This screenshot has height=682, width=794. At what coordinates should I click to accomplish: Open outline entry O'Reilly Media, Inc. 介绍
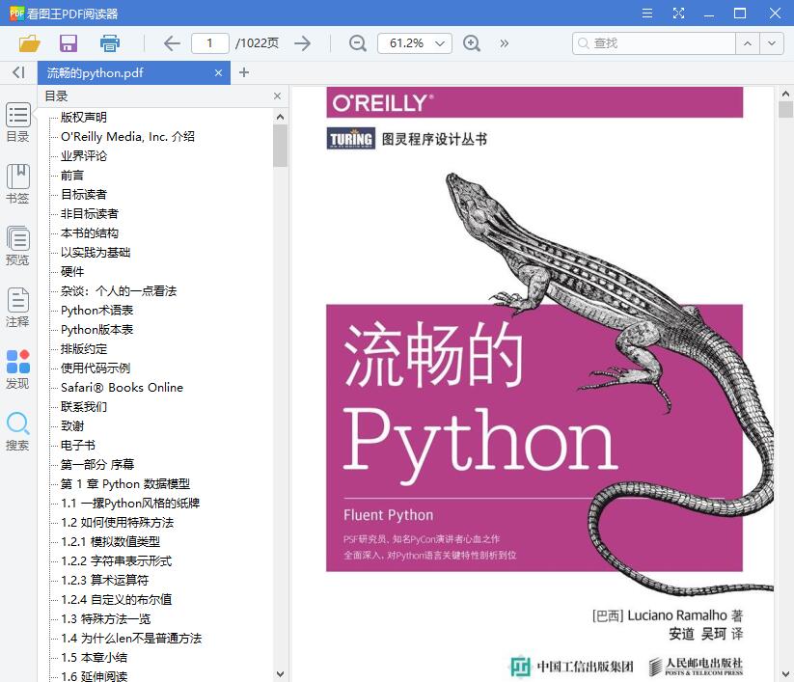click(x=127, y=137)
